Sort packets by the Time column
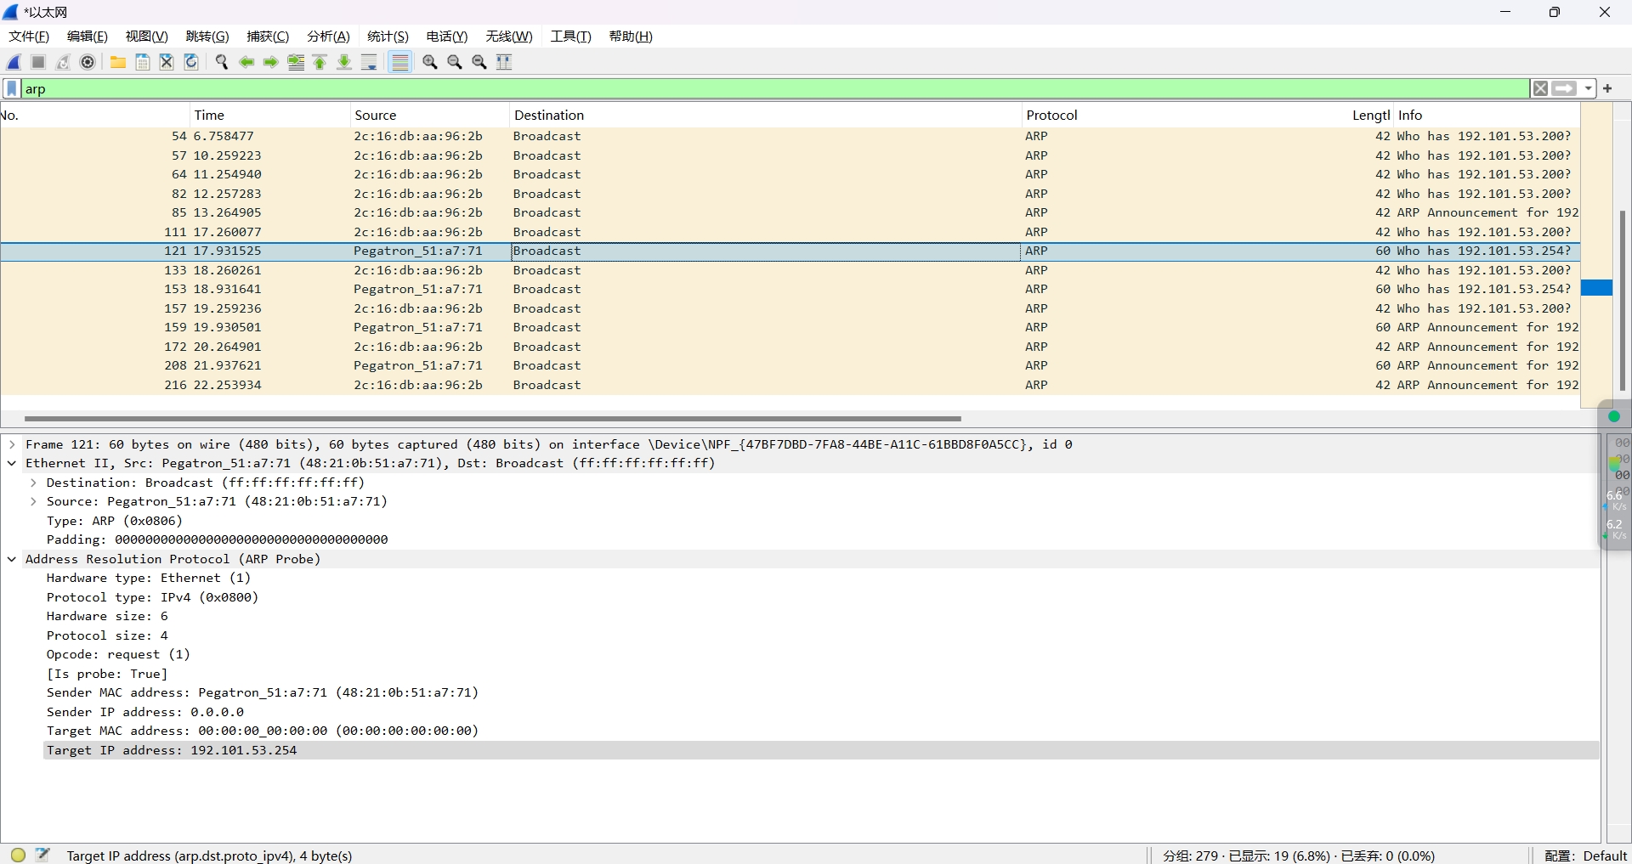Screen dimensions: 1632x864 (x=269, y=116)
